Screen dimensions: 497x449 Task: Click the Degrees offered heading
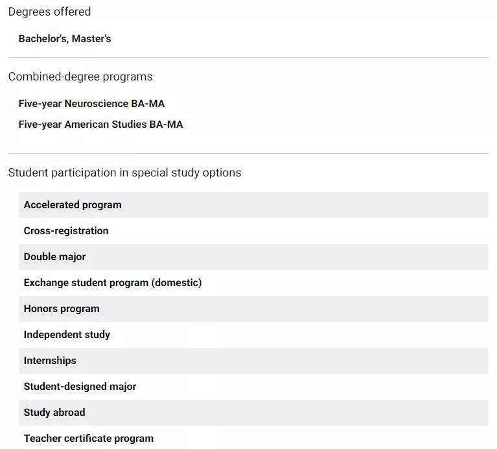[49, 12]
